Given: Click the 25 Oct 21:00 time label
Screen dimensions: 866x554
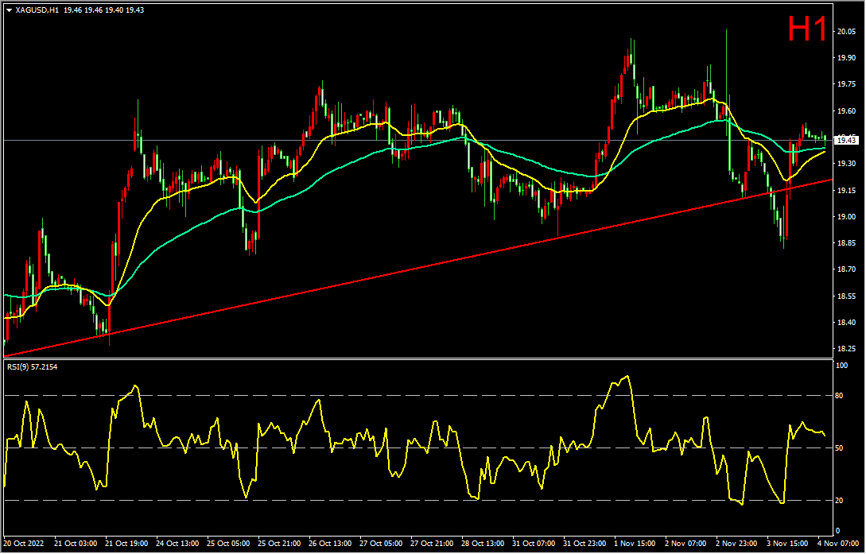Looking at the screenshot, I should click(280, 544).
